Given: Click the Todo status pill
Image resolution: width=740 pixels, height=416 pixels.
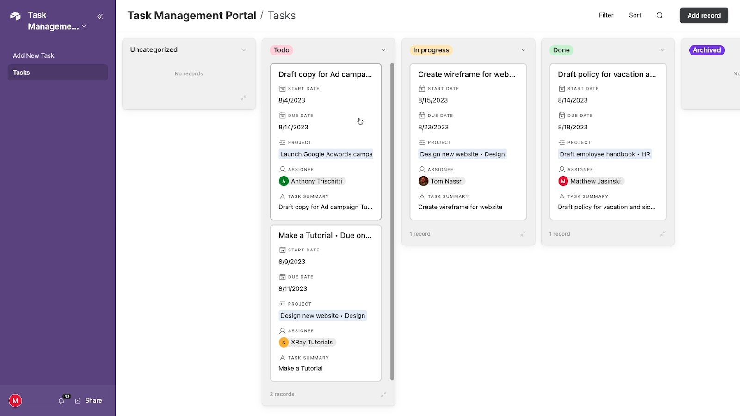Looking at the screenshot, I should click(x=281, y=50).
